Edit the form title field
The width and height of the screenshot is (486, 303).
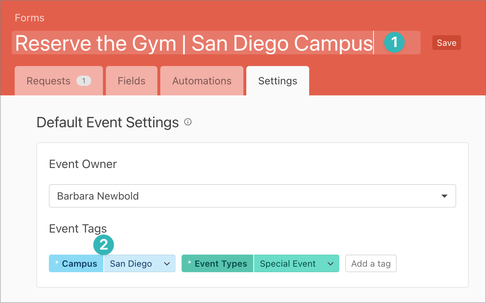216,43
